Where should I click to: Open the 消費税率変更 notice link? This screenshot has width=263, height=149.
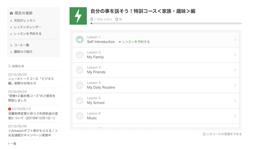tap(33, 116)
